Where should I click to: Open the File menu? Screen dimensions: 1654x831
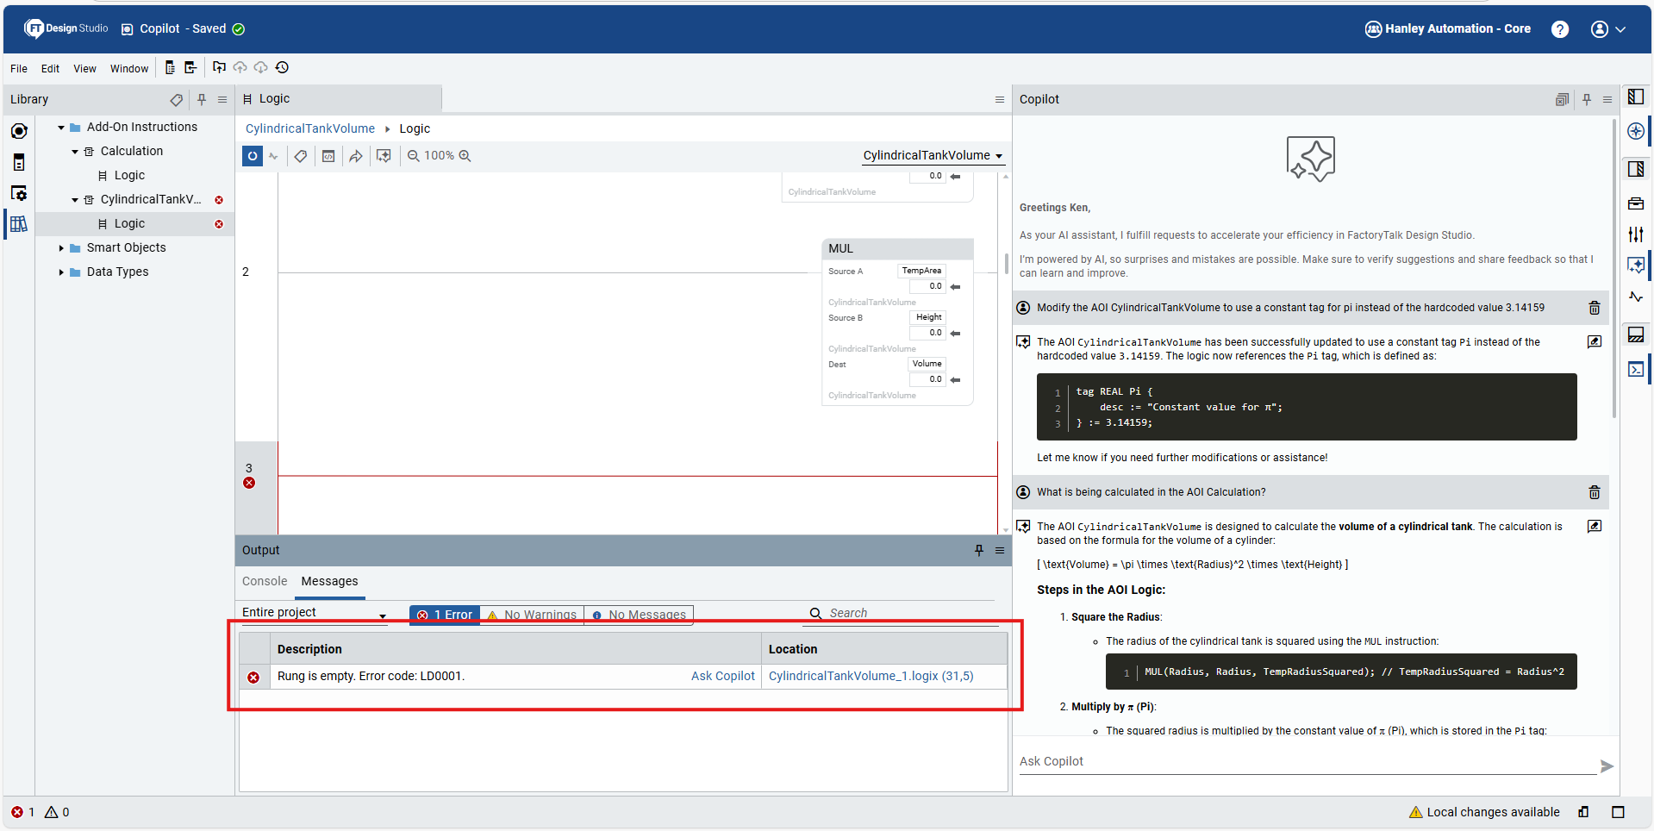[x=19, y=69]
